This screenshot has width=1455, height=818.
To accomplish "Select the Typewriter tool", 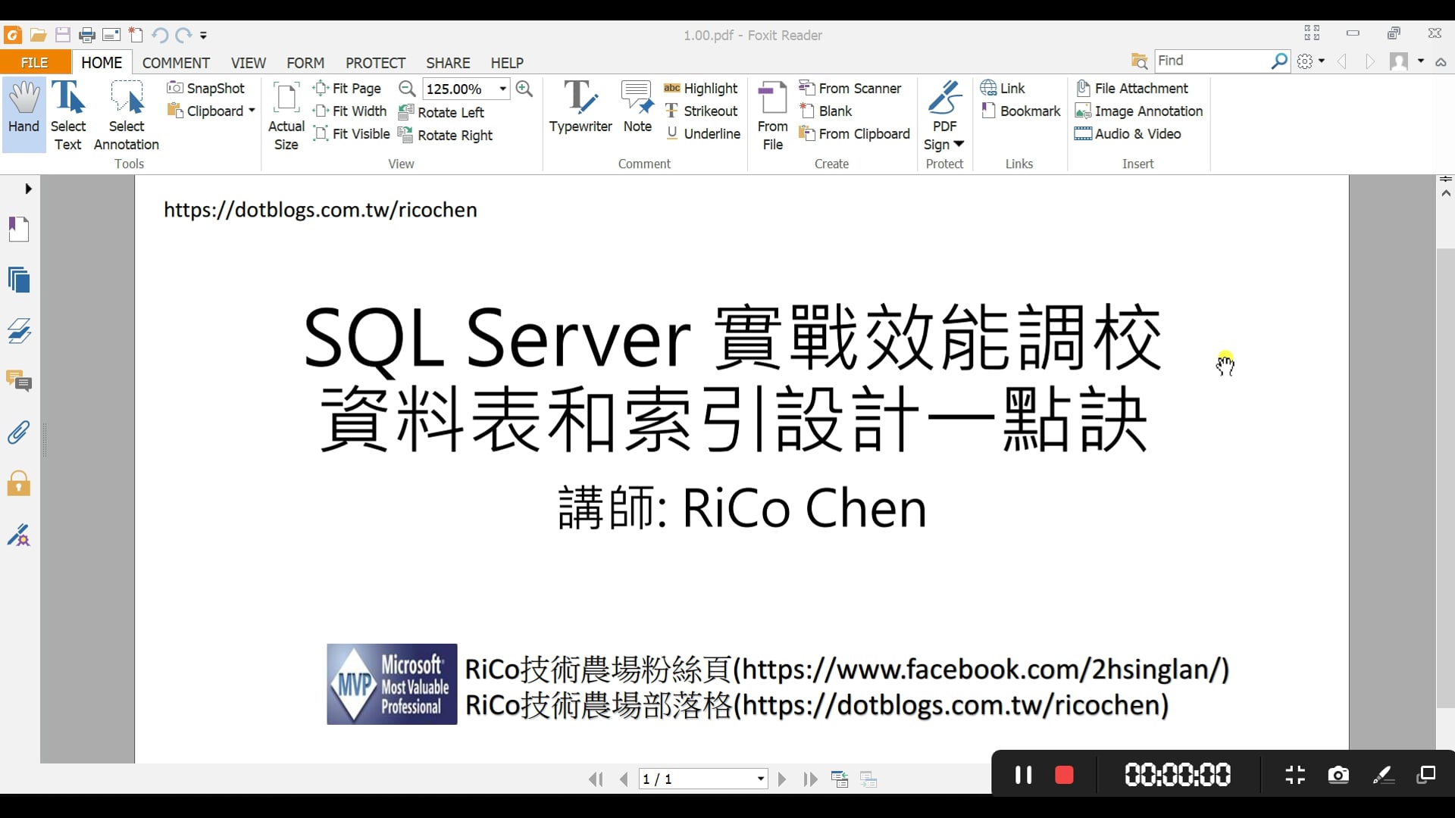I will click(x=580, y=108).
